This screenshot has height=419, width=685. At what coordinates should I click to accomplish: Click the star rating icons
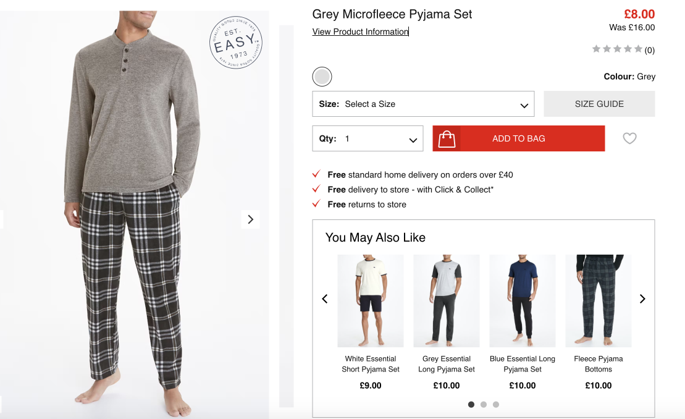[617, 49]
